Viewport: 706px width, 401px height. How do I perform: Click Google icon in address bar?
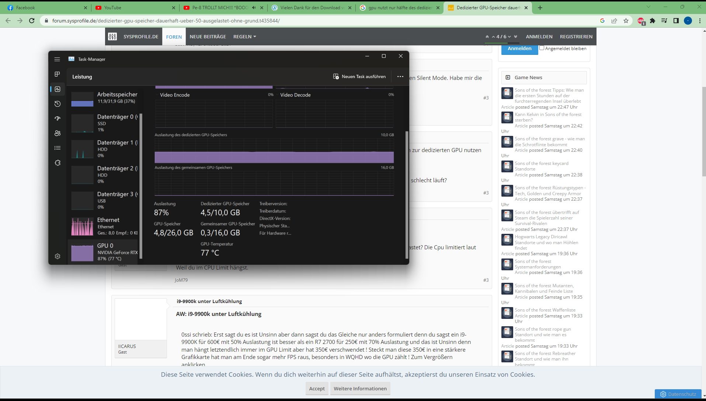tap(602, 21)
